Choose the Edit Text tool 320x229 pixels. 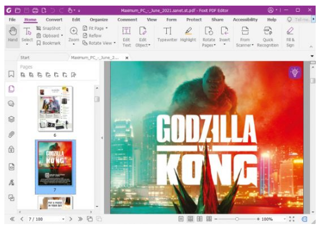(x=126, y=37)
